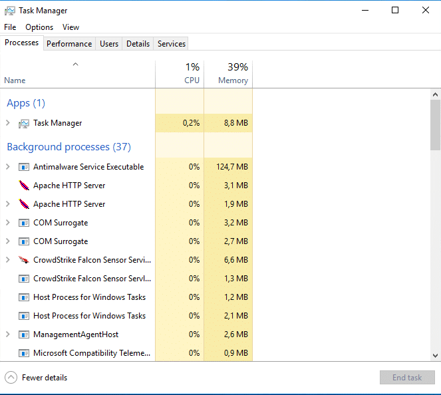Switch to the Details tab
Image resolution: width=441 pixels, height=395 pixels.
(x=138, y=44)
